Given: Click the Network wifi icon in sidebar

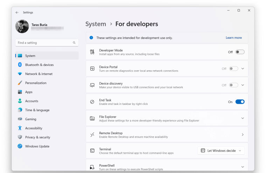Looking at the screenshot, I should 20,74.
